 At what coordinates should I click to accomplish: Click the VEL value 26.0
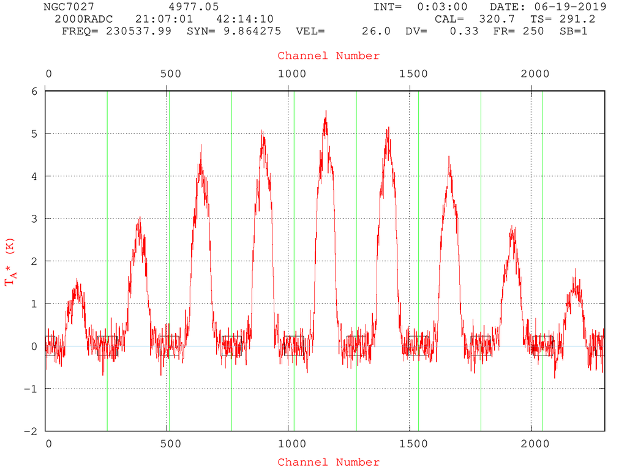[377, 31]
